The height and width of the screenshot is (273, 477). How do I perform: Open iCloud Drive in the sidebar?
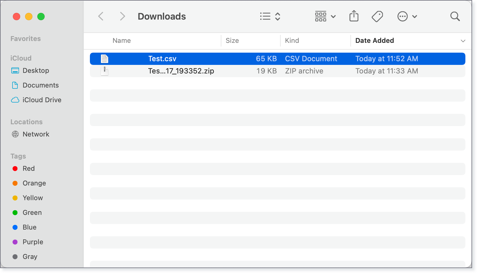(42, 100)
